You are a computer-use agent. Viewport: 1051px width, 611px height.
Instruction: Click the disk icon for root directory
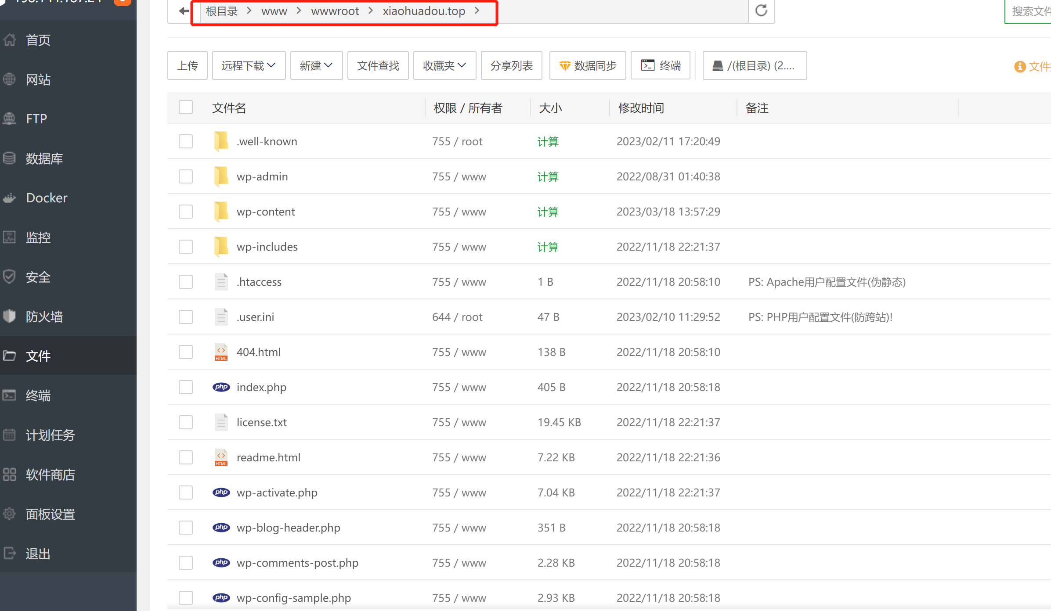[718, 66]
